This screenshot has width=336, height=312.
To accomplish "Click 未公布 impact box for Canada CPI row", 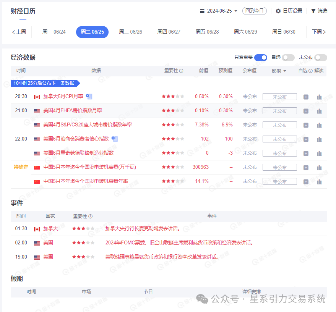I will tap(280, 97).
